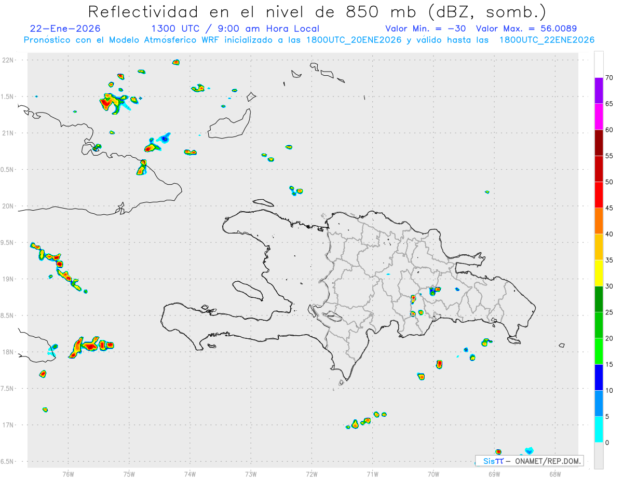Click the '71W' longitude label
This screenshot has width=623, height=481.
pyautogui.click(x=372, y=474)
